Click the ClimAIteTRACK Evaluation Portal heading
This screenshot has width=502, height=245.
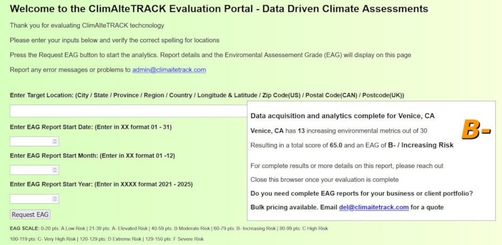(x=219, y=9)
